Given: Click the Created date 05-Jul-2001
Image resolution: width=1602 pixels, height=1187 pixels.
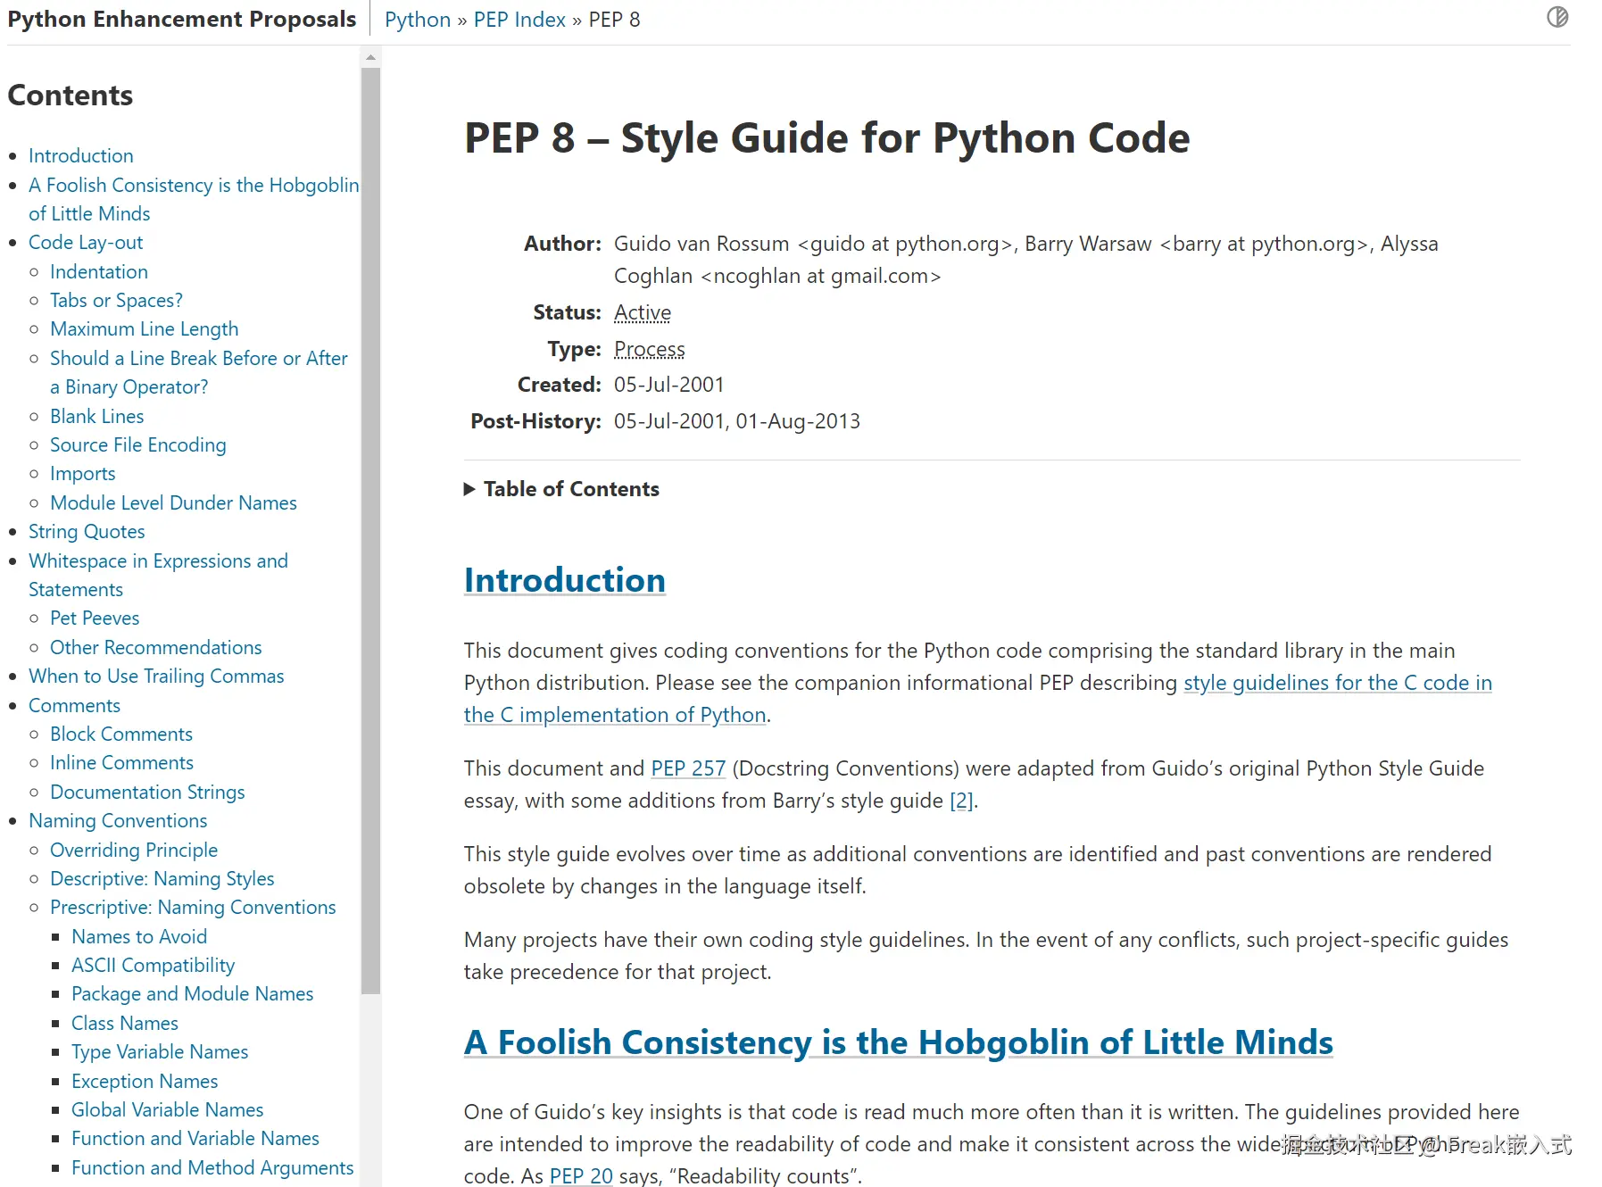Looking at the screenshot, I should [669, 385].
